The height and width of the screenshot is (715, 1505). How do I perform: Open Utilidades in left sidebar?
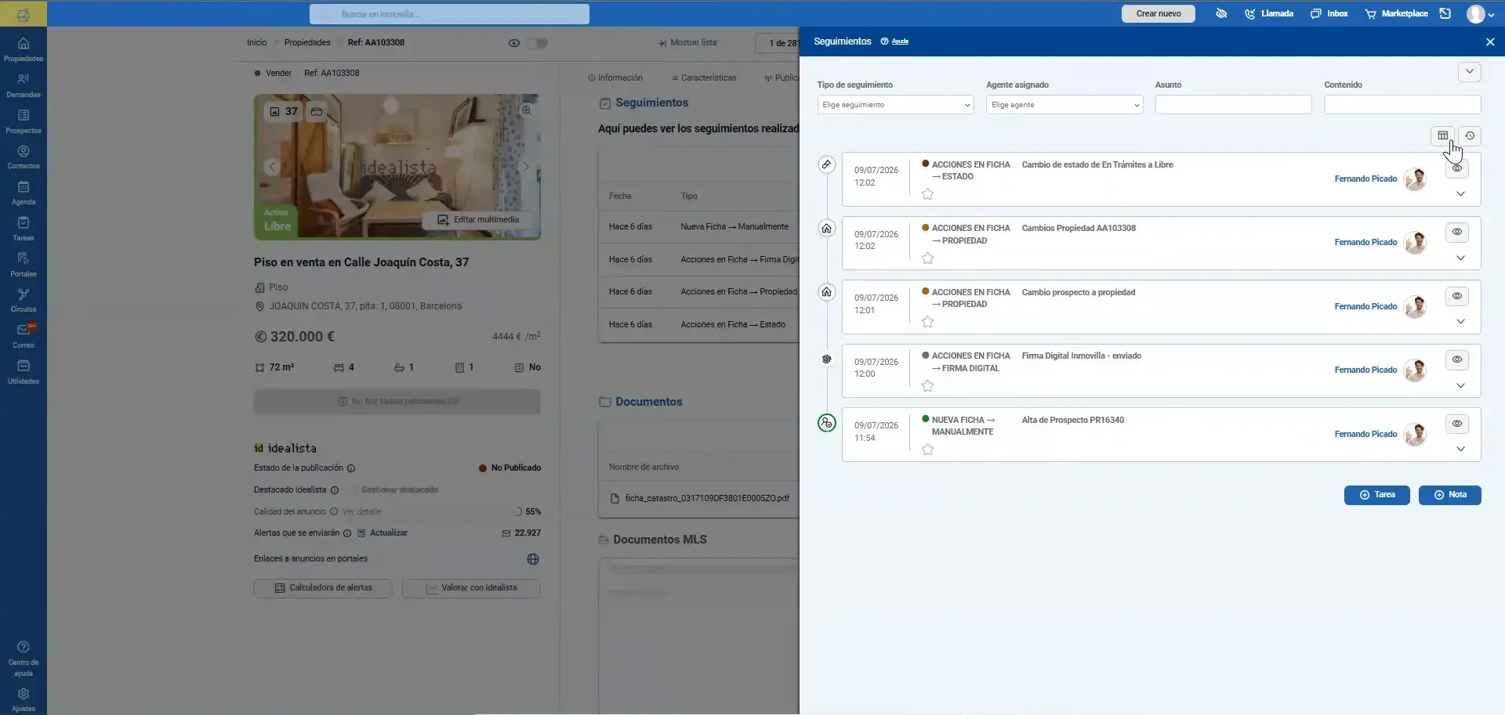24,372
